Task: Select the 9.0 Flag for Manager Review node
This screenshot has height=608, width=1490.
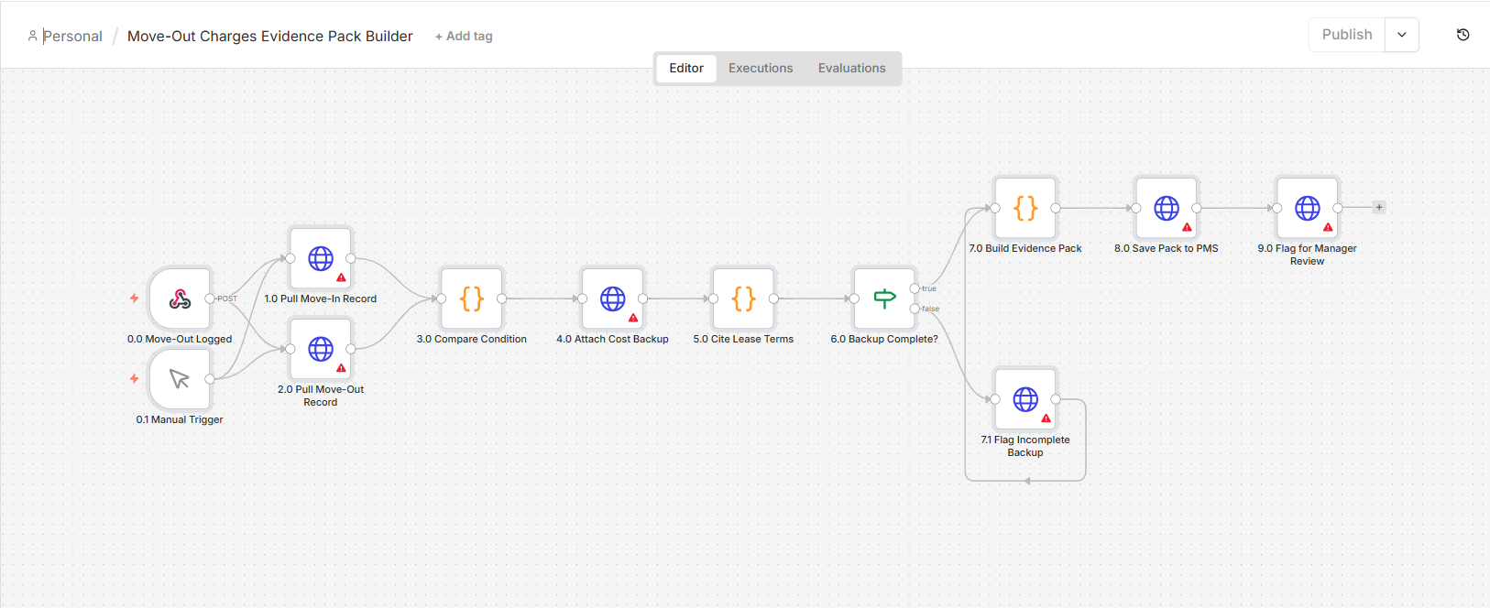Action: pyautogui.click(x=1308, y=208)
